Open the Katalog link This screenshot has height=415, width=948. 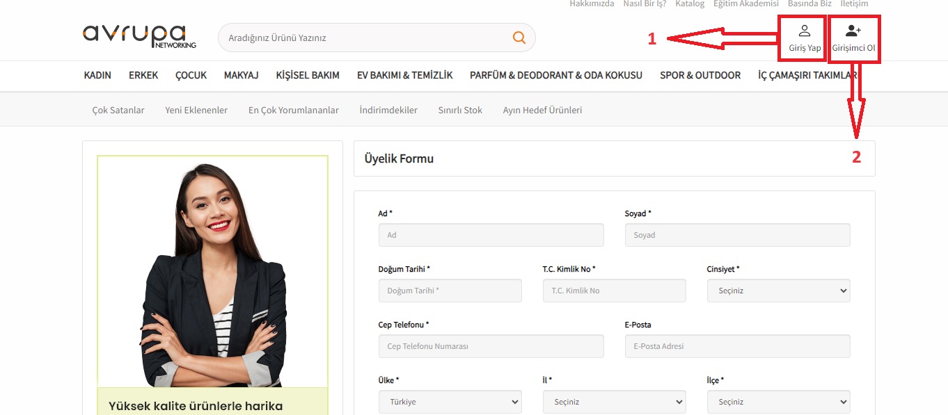[690, 3]
